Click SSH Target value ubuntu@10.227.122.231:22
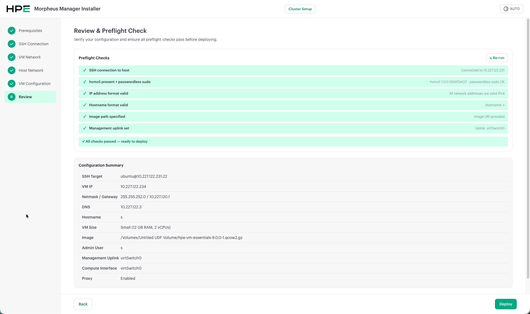 click(144, 176)
